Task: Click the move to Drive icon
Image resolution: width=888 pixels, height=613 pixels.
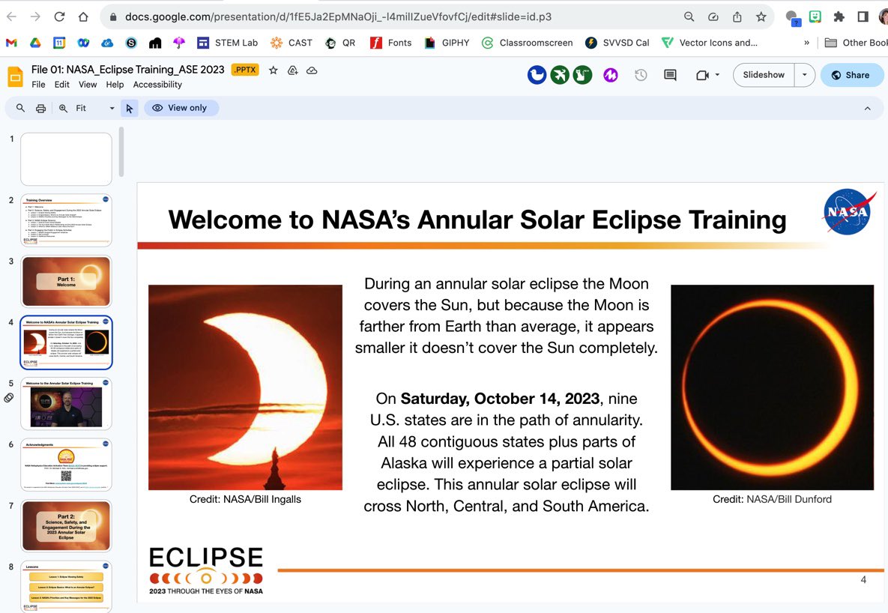Action: [x=293, y=70]
